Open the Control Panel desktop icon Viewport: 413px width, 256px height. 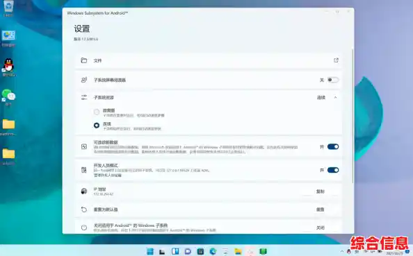pos(8,38)
